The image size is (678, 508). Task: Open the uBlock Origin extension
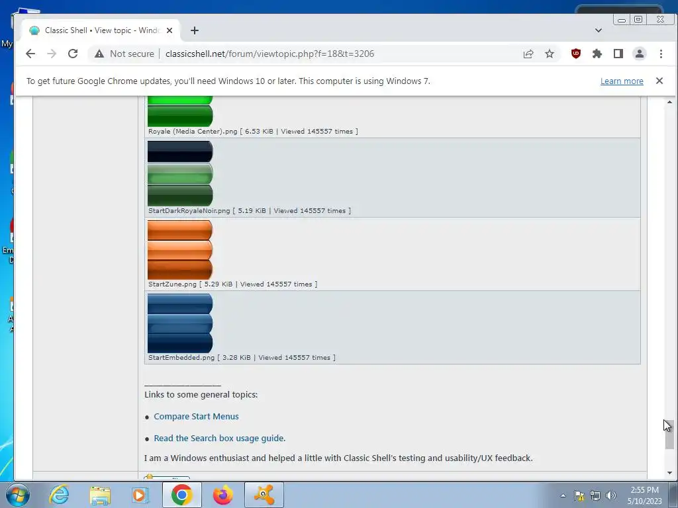point(575,54)
